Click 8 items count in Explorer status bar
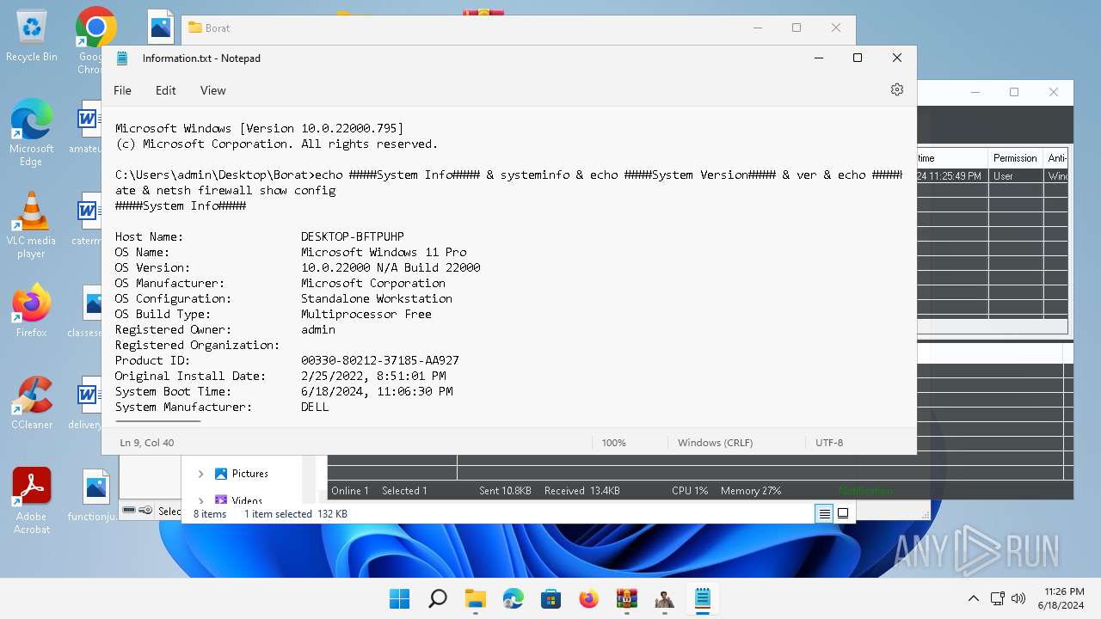The width and height of the screenshot is (1101, 619). click(210, 514)
